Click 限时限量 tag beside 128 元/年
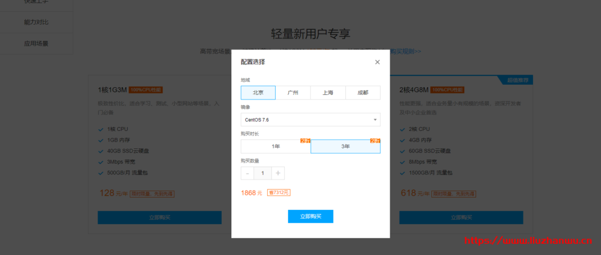 152,194
